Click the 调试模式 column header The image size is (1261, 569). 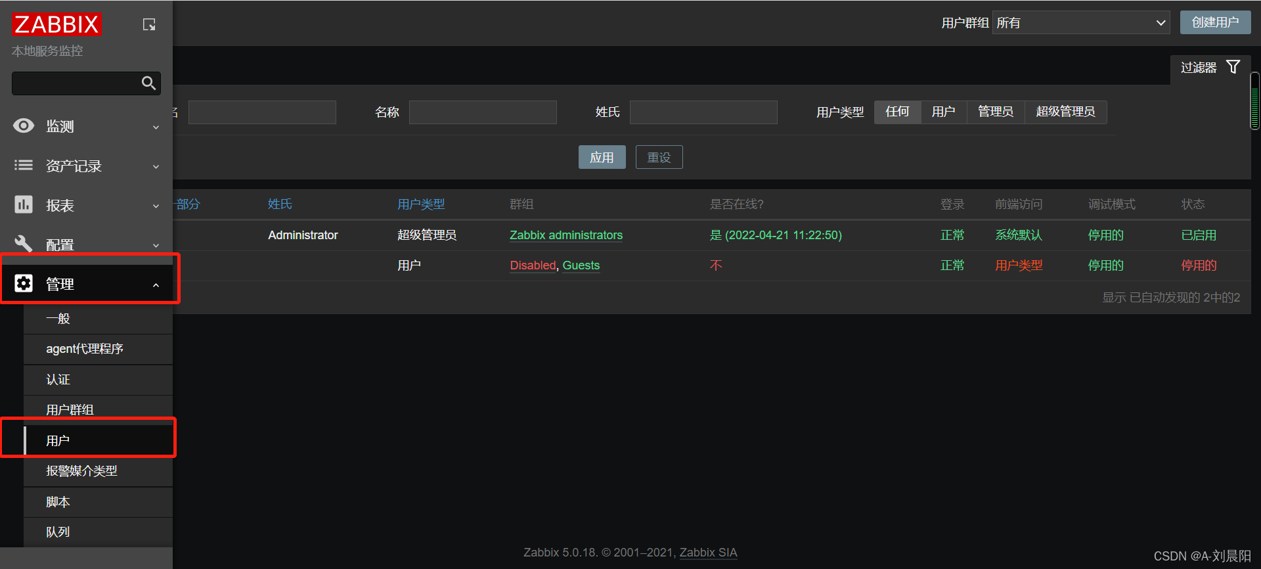1111,204
